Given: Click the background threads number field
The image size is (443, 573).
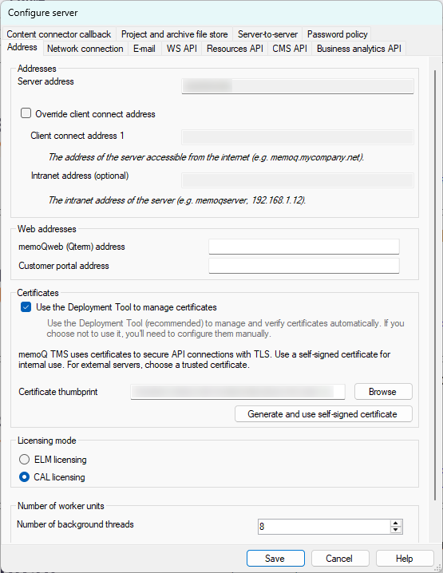Looking at the screenshot, I should click(323, 527).
